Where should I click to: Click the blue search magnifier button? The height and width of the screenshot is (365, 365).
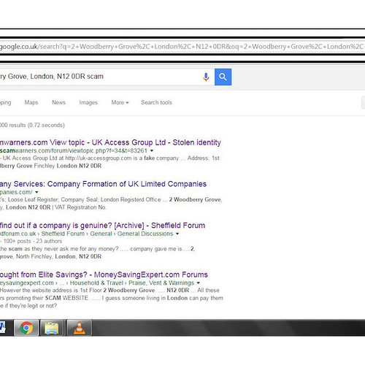click(223, 77)
